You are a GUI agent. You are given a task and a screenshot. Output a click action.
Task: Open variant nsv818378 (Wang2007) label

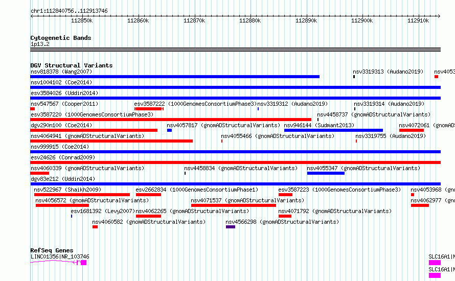click(61, 72)
